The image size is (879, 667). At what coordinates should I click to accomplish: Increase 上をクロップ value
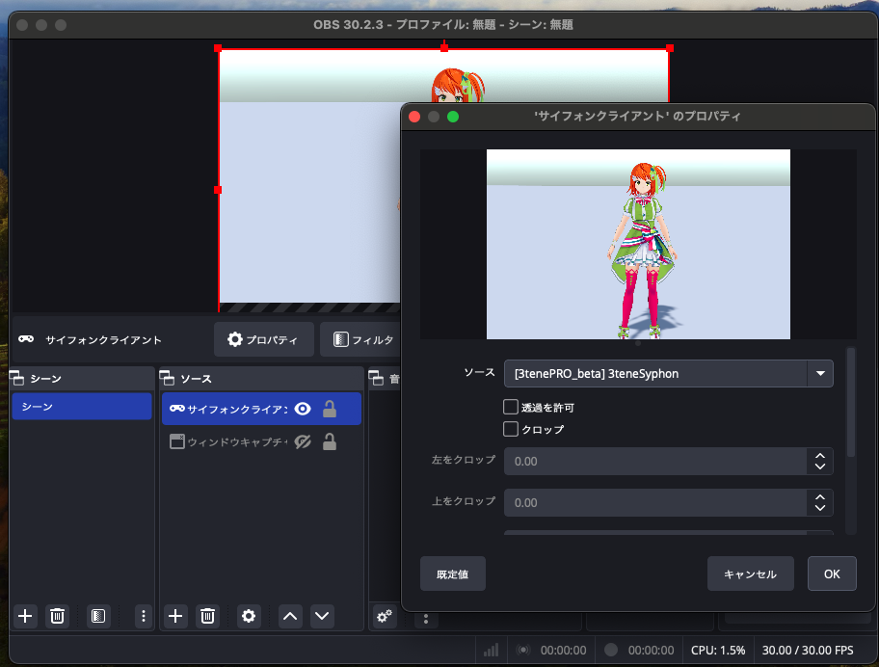click(820, 497)
